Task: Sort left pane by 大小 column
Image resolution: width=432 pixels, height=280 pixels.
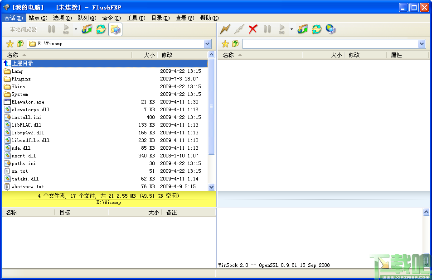Action: point(145,55)
